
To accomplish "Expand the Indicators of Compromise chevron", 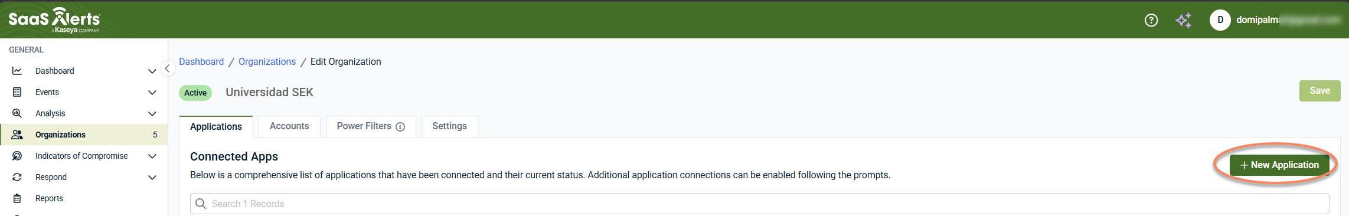I will point(152,156).
